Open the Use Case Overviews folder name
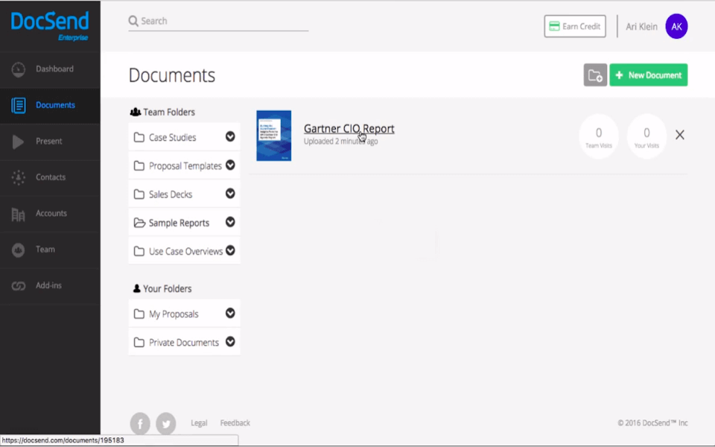715x447 pixels. point(185,252)
